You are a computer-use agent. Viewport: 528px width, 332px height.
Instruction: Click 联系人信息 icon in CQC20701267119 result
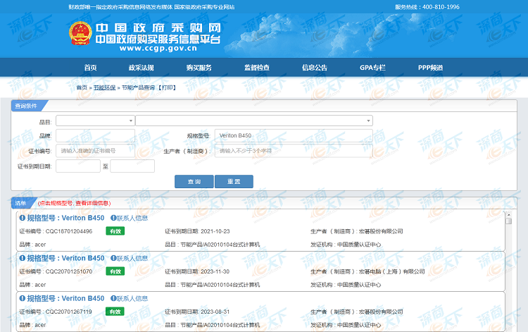(113, 298)
